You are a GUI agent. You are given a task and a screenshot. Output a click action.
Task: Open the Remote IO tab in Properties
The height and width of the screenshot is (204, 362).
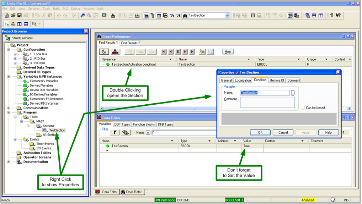[x=277, y=80]
